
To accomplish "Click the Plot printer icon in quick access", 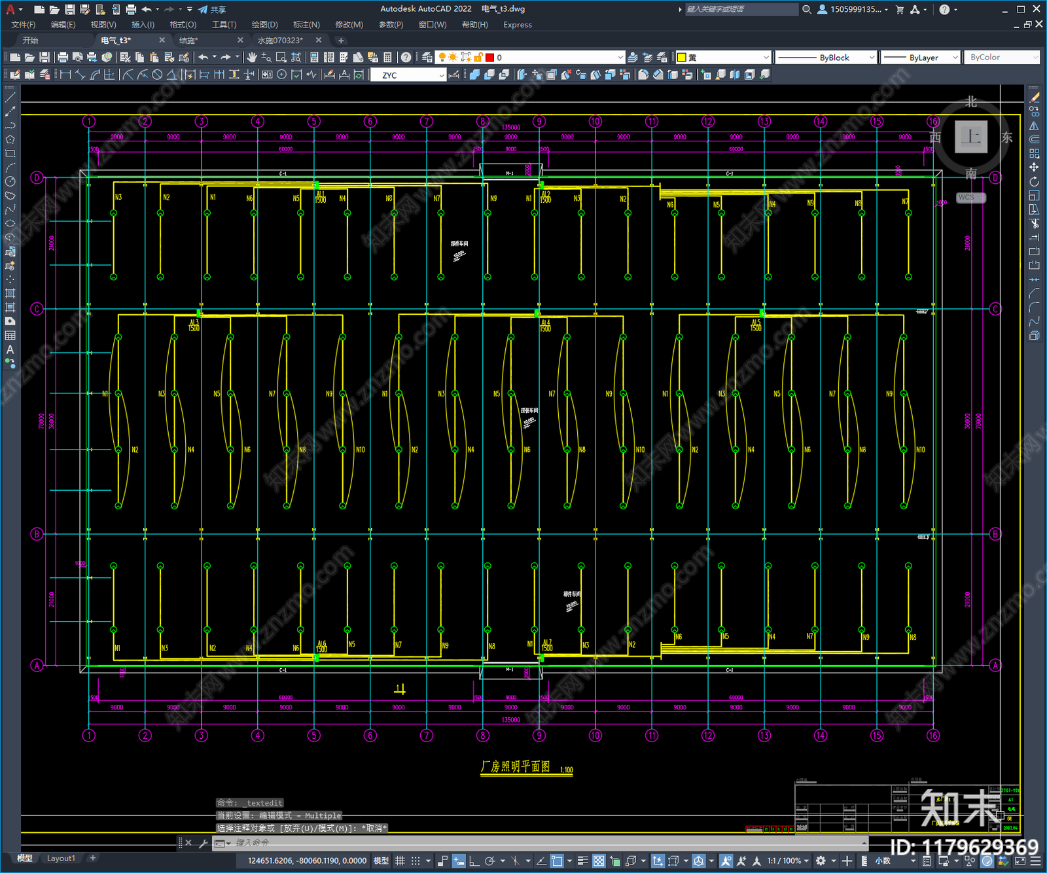I will coord(131,9).
